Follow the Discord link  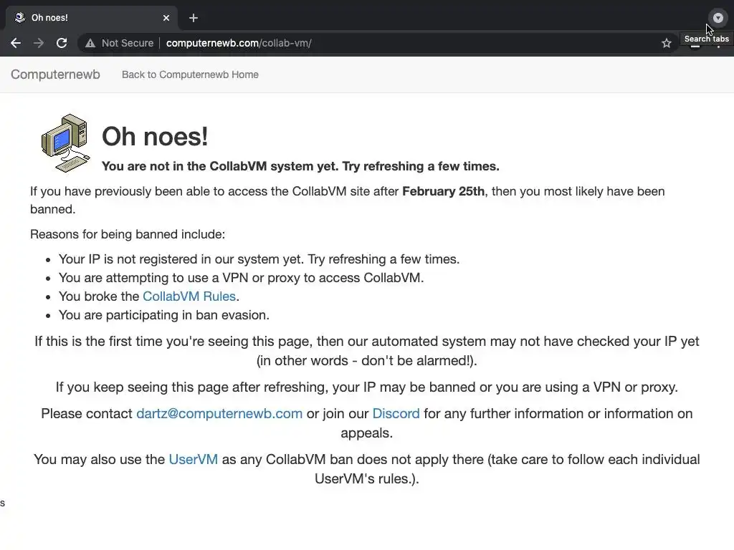pyautogui.click(x=396, y=414)
